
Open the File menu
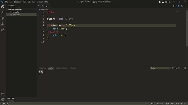[6, 2]
